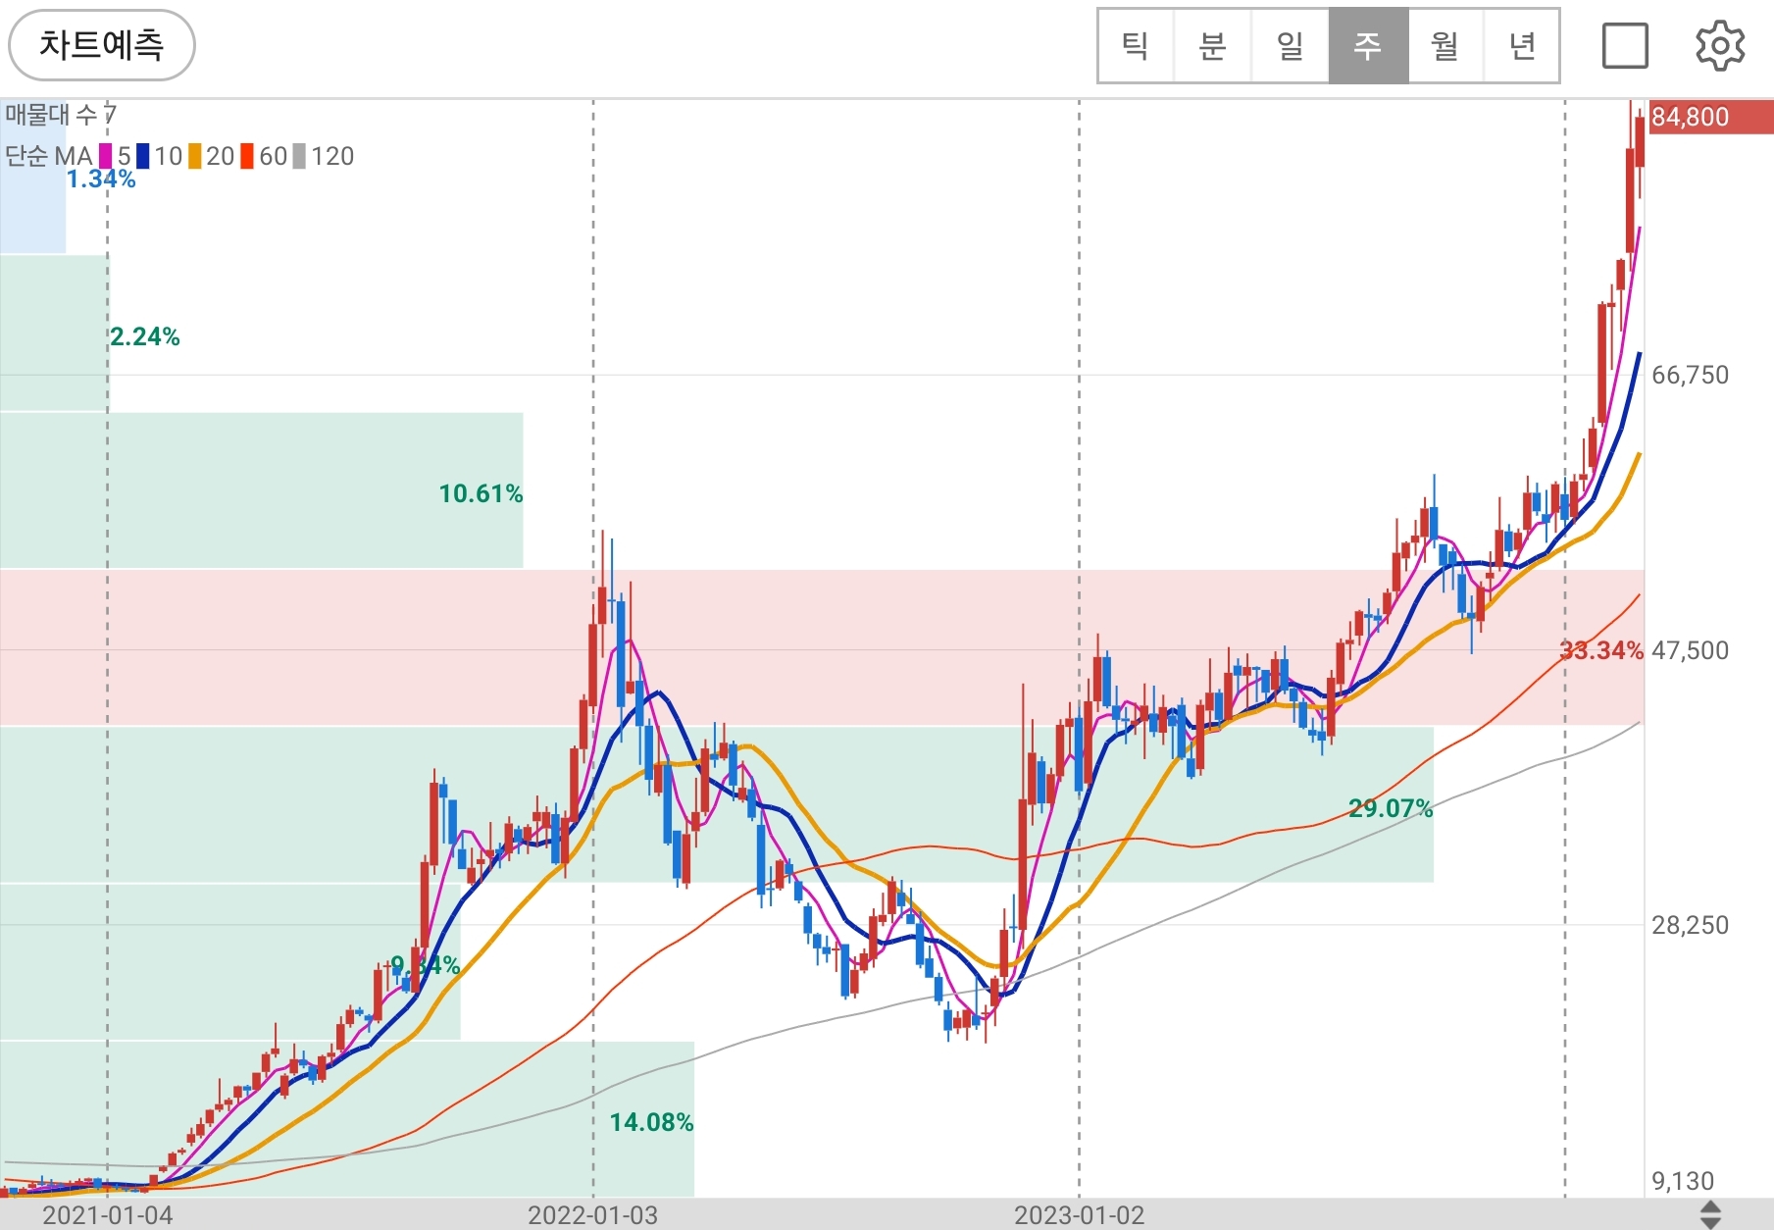
Task: Select the 주 weekly chart tab
Action: pos(1368,46)
